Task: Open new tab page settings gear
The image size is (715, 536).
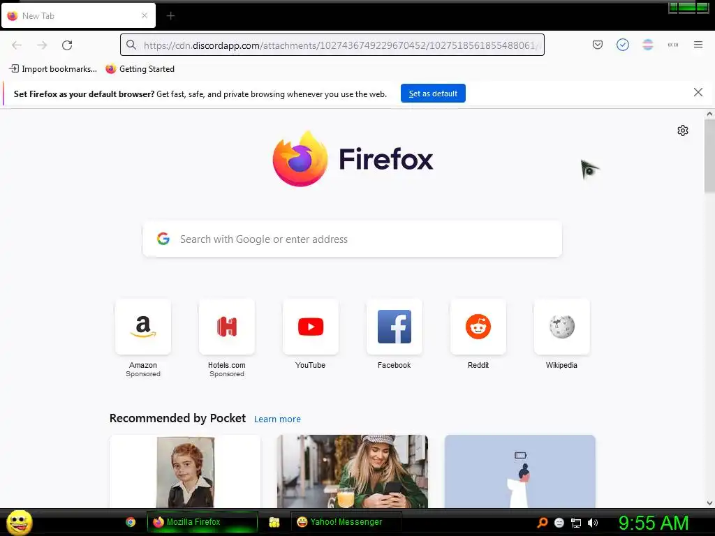Action: [x=683, y=131]
